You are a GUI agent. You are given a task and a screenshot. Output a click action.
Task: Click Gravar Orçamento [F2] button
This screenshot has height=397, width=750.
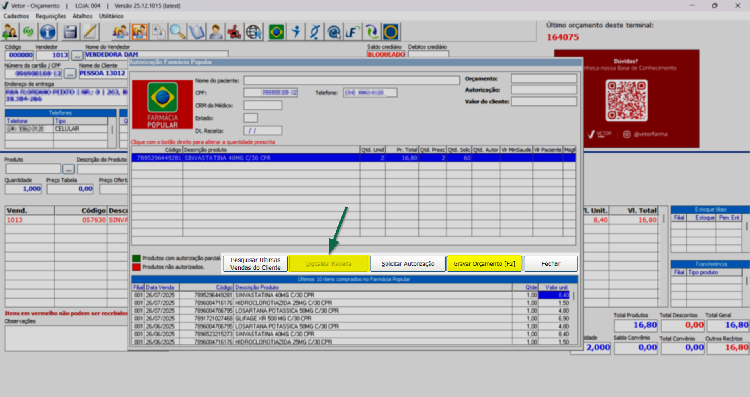point(484,264)
